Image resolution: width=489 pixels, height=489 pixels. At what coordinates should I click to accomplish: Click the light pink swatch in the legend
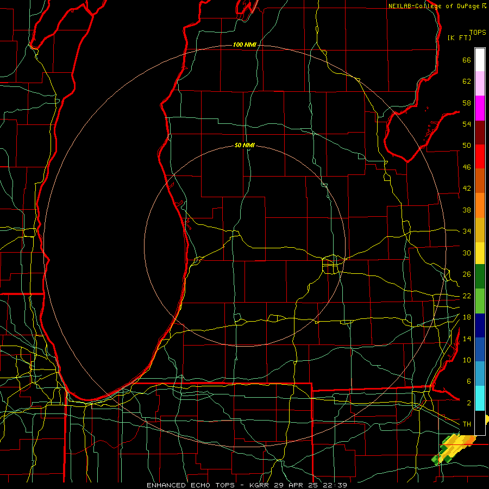(x=480, y=84)
